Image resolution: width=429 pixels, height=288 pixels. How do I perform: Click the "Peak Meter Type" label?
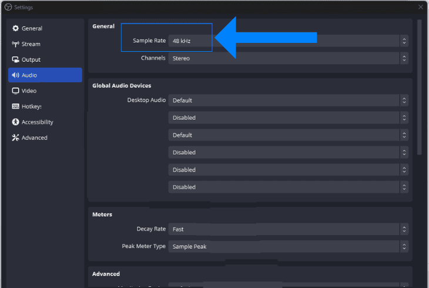143,246
